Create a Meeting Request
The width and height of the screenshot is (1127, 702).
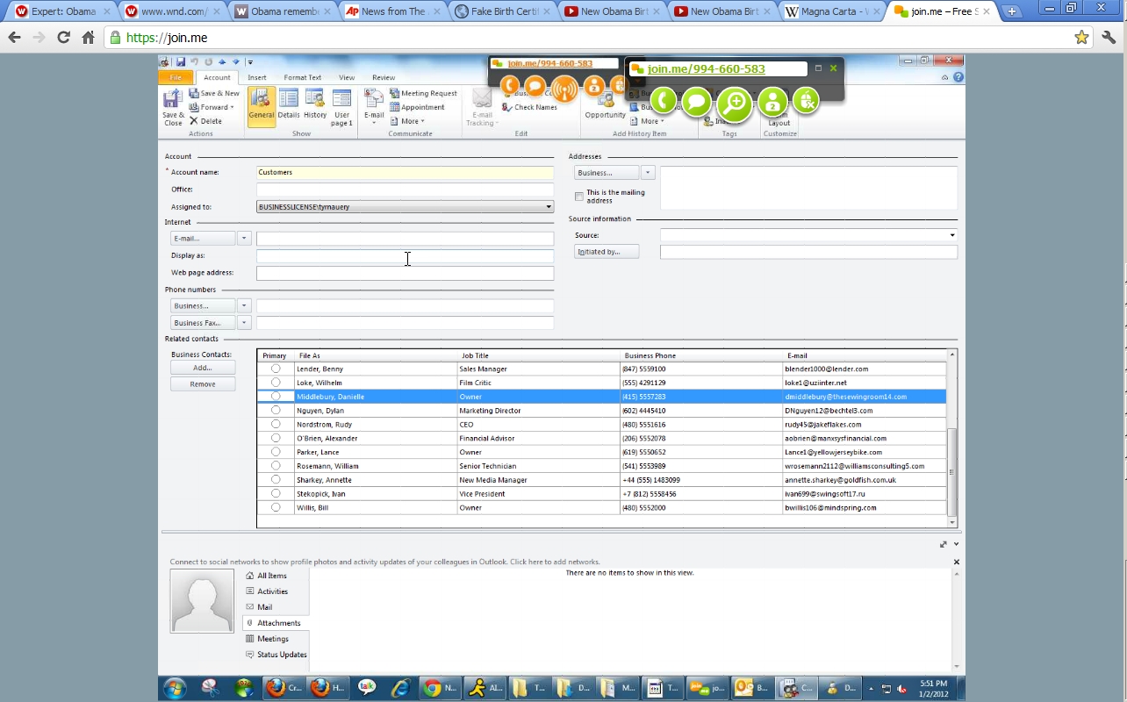pyautogui.click(x=423, y=93)
